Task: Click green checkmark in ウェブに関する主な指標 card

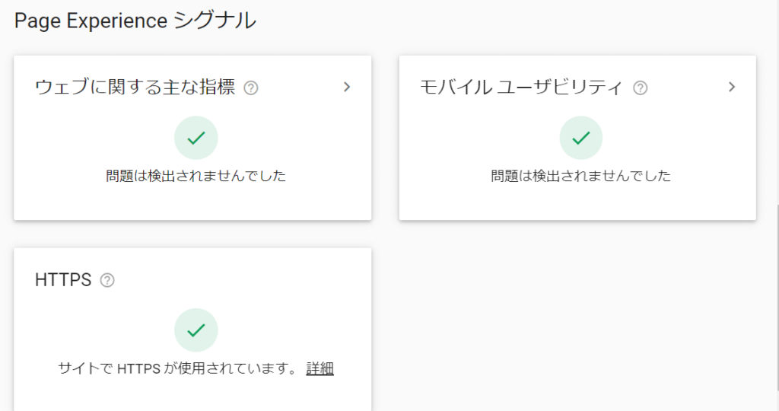Action: coord(196,138)
